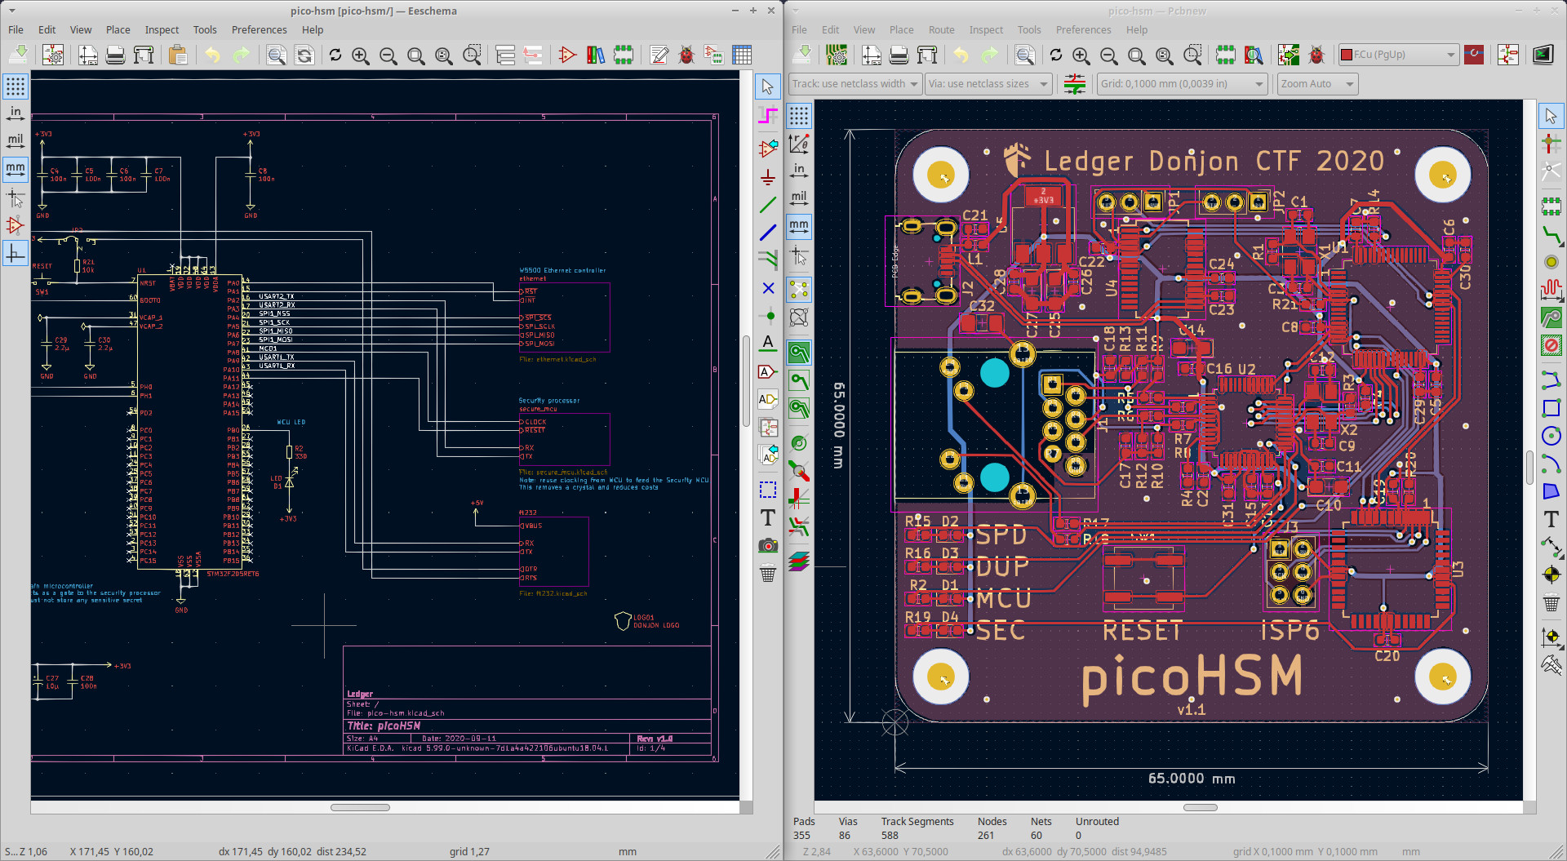The image size is (1567, 861).
Task: Click the Place power port tool
Action: coord(767,177)
